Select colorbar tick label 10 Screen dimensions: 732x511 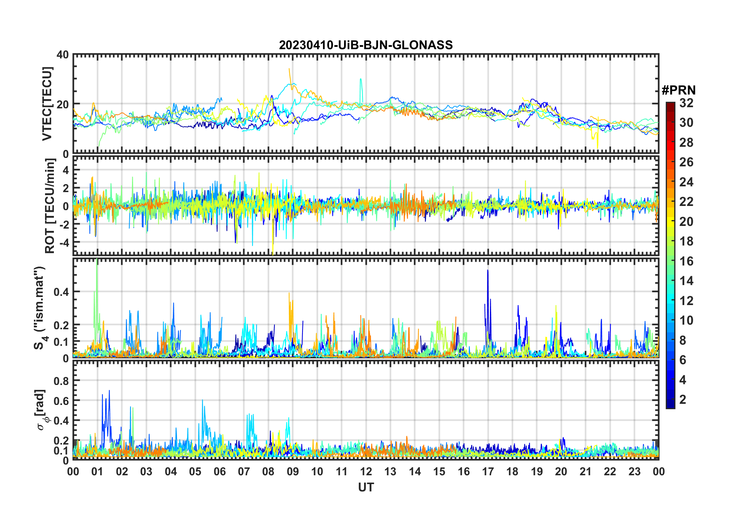pos(686,320)
